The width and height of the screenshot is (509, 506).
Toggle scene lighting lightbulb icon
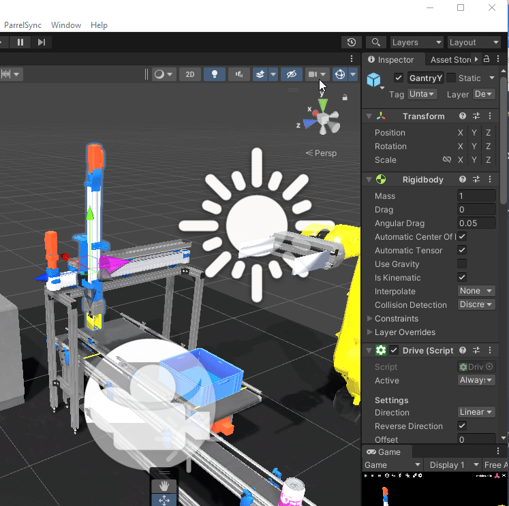pos(215,74)
